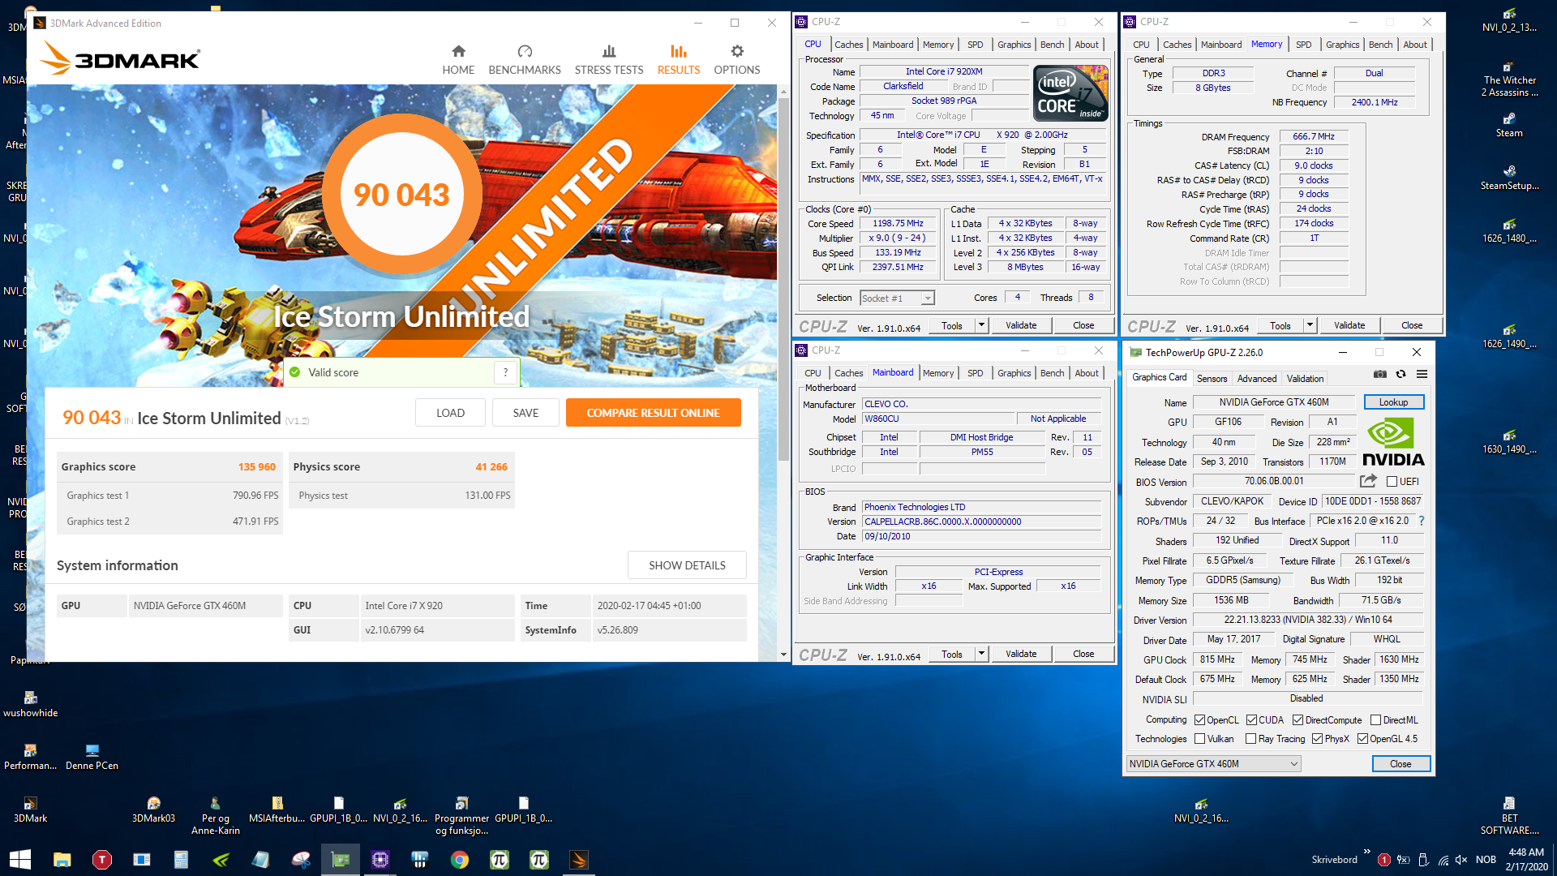Open the Socket #1 selection dropdown
This screenshot has width=1557, height=876.
tap(897, 298)
